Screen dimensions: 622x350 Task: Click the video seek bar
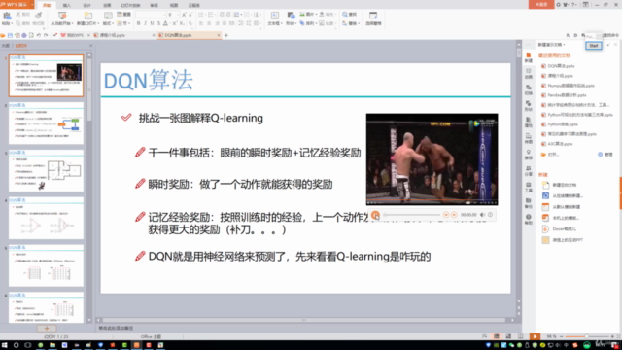point(412,215)
